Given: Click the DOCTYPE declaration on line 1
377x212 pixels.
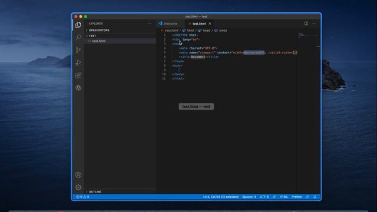Looking at the screenshot, I should click(185, 35).
